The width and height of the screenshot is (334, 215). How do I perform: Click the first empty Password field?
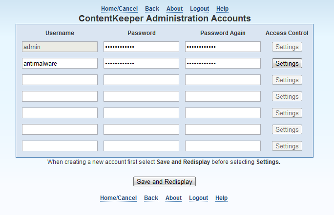141,80
